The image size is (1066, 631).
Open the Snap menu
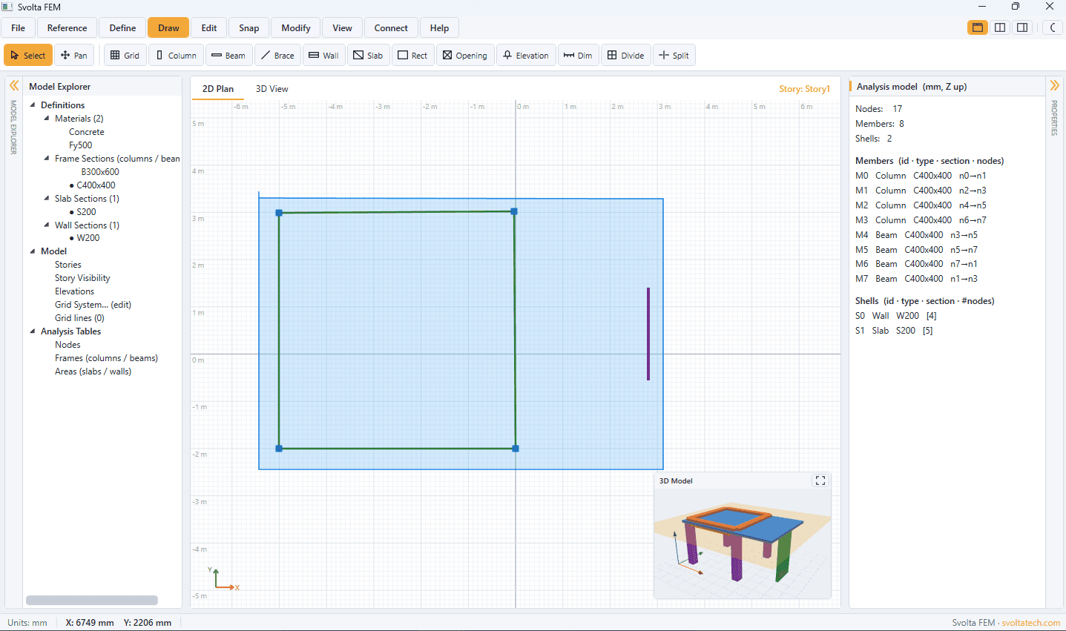(249, 28)
